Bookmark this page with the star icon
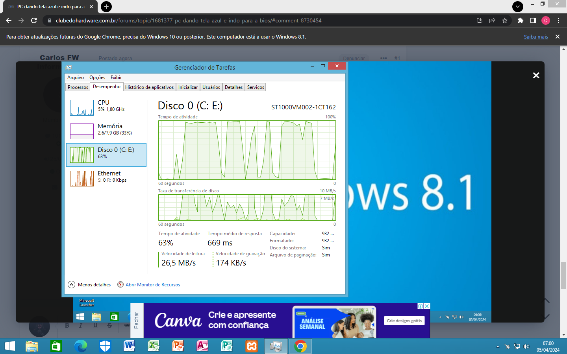Viewport: 567px width, 354px height. [505, 20]
